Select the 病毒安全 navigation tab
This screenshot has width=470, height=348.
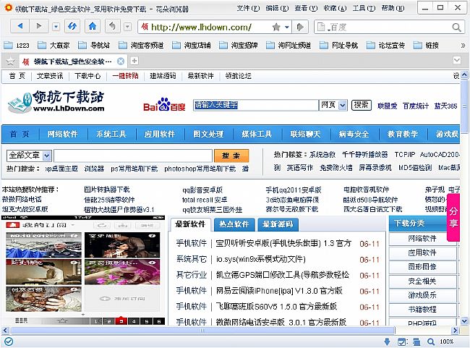pos(354,134)
